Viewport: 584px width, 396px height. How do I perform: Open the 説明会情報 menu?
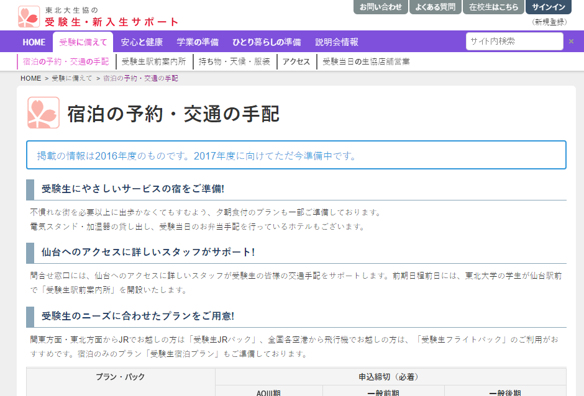point(337,42)
